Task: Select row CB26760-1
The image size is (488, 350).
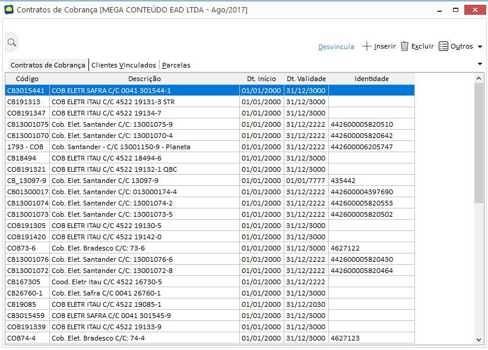Action: pos(210,293)
